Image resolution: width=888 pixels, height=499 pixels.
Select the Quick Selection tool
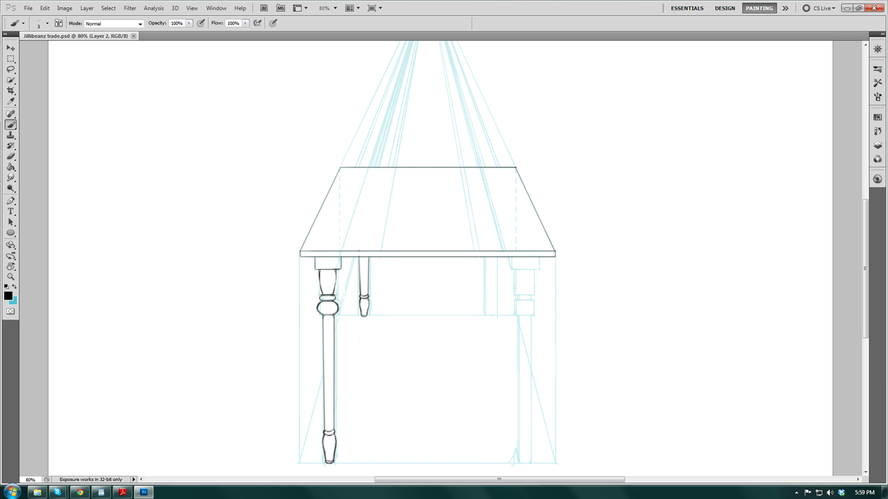click(x=11, y=80)
